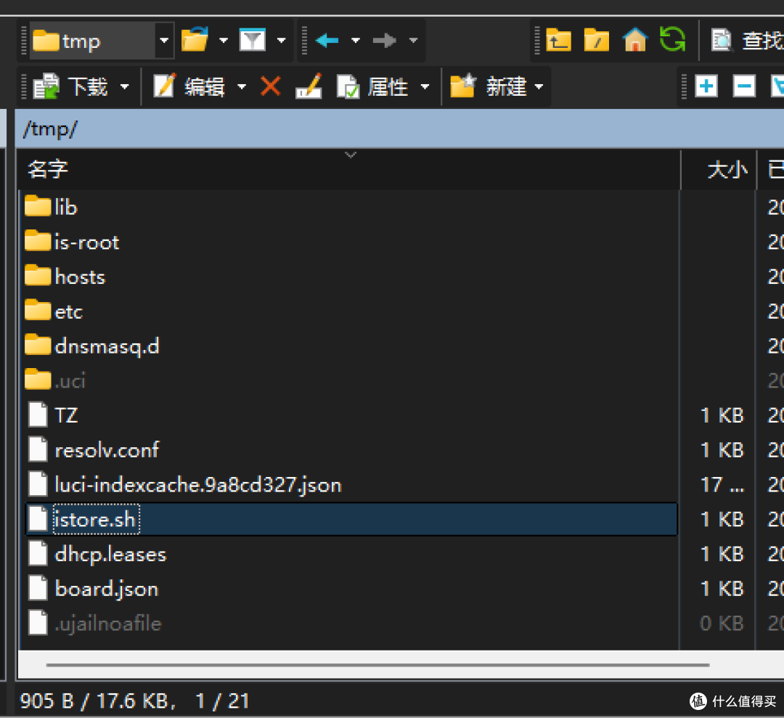Open the root directory folder icon
This screenshot has height=718, width=784.
click(x=597, y=41)
